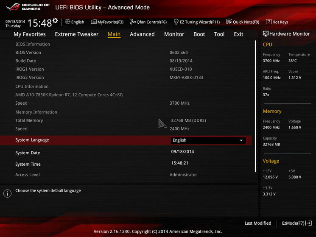Switch to My Favorites tab
Viewport: 316px width, 237px height.
30,34
